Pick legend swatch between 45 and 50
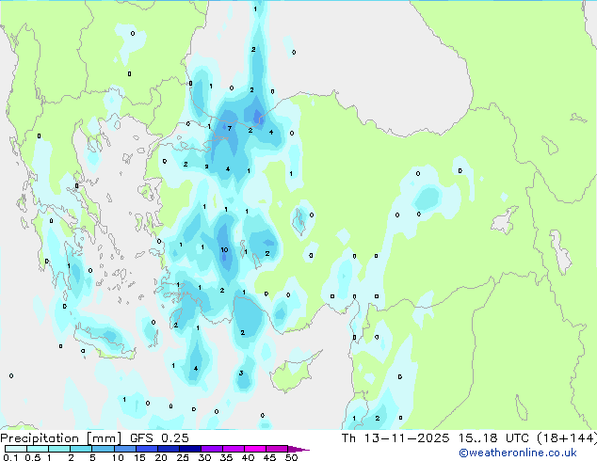Image resolution: width=597 pixels, height=461 pixels. click(277, 449)
